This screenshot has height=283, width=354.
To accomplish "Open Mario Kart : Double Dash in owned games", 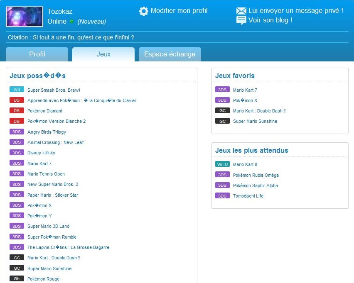I will click(54, 258).
